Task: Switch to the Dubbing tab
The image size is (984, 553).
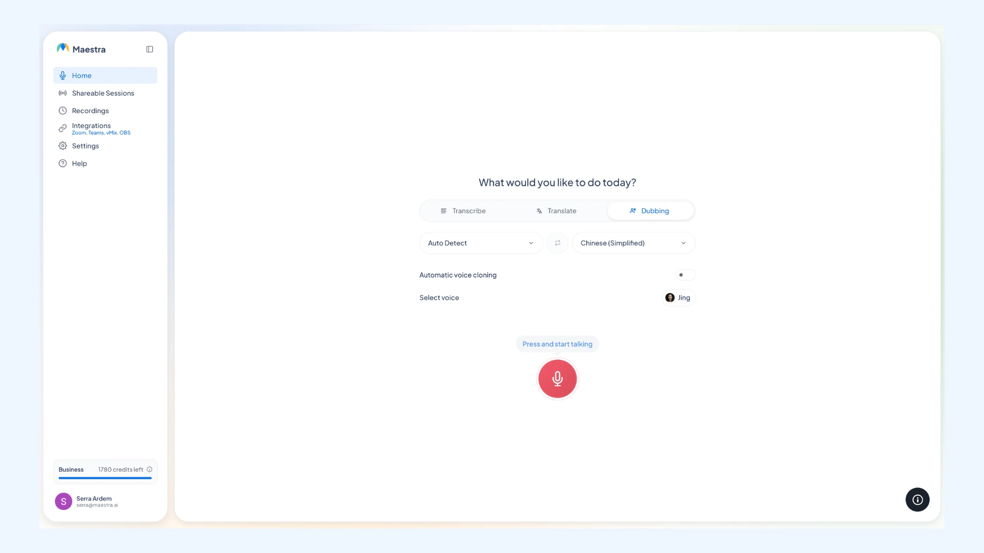Action: (650, 211)
